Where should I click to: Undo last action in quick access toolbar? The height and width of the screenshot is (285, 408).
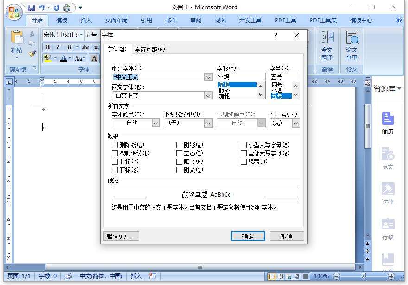click(x=42, y=8)
